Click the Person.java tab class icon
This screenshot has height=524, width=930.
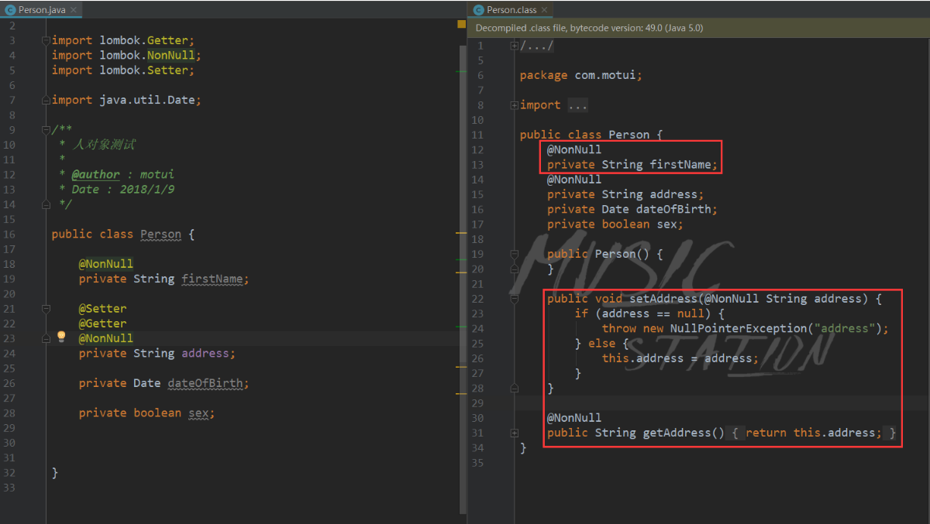click(x=10, y=10)
